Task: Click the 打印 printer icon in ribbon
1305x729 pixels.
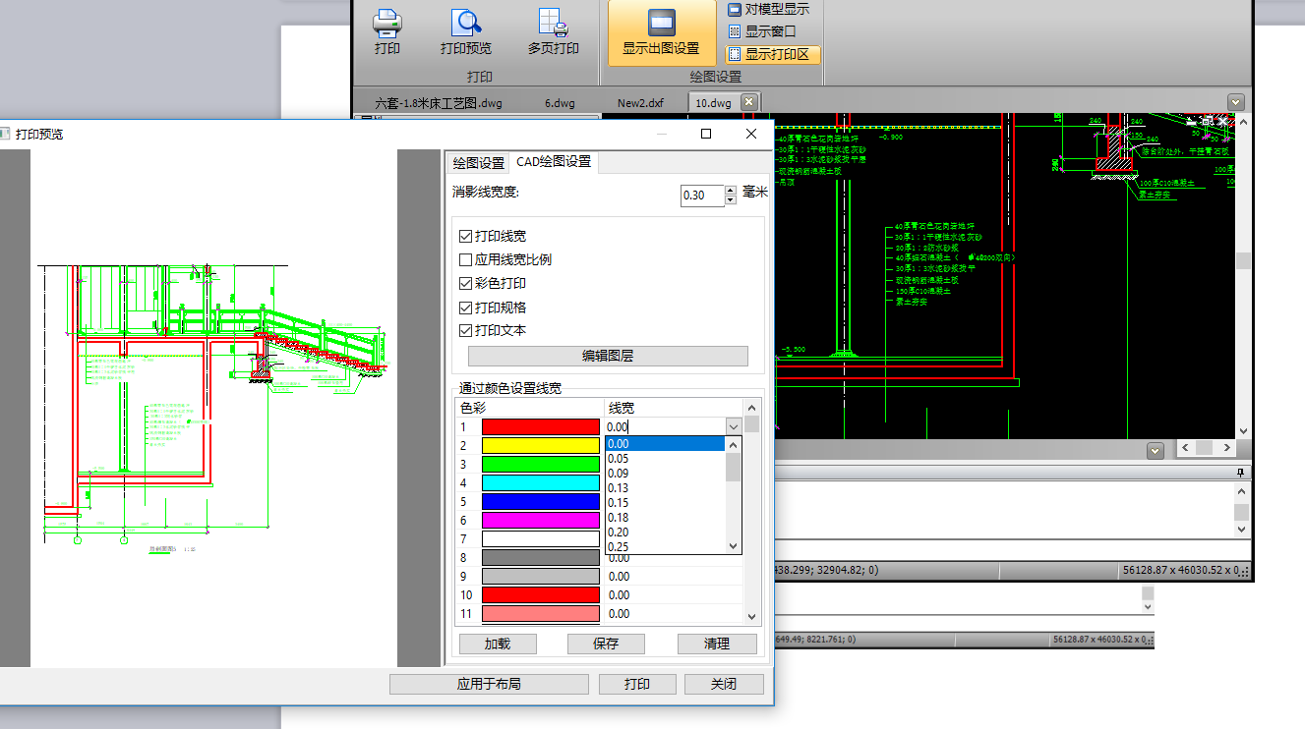Action: (387, 23)
